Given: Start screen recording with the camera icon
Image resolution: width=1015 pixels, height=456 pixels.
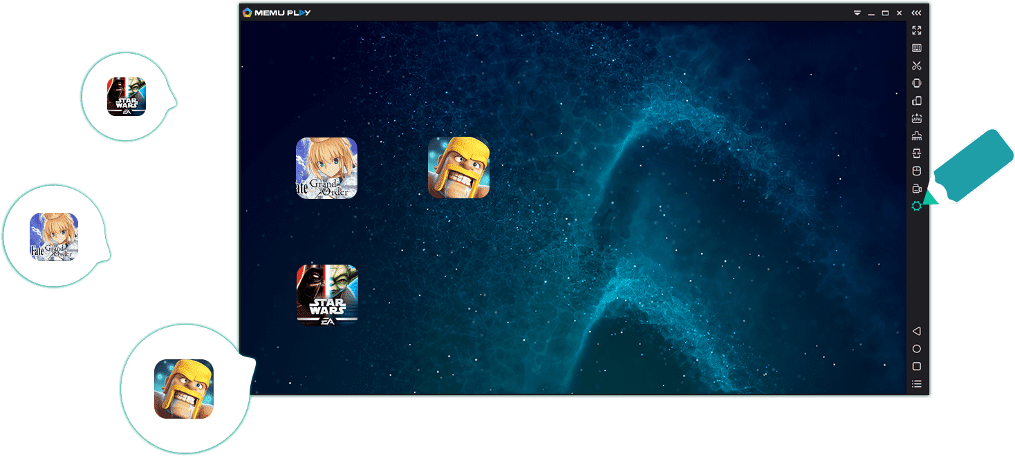Looking at the screenshot, I should [x=916, y=189].
